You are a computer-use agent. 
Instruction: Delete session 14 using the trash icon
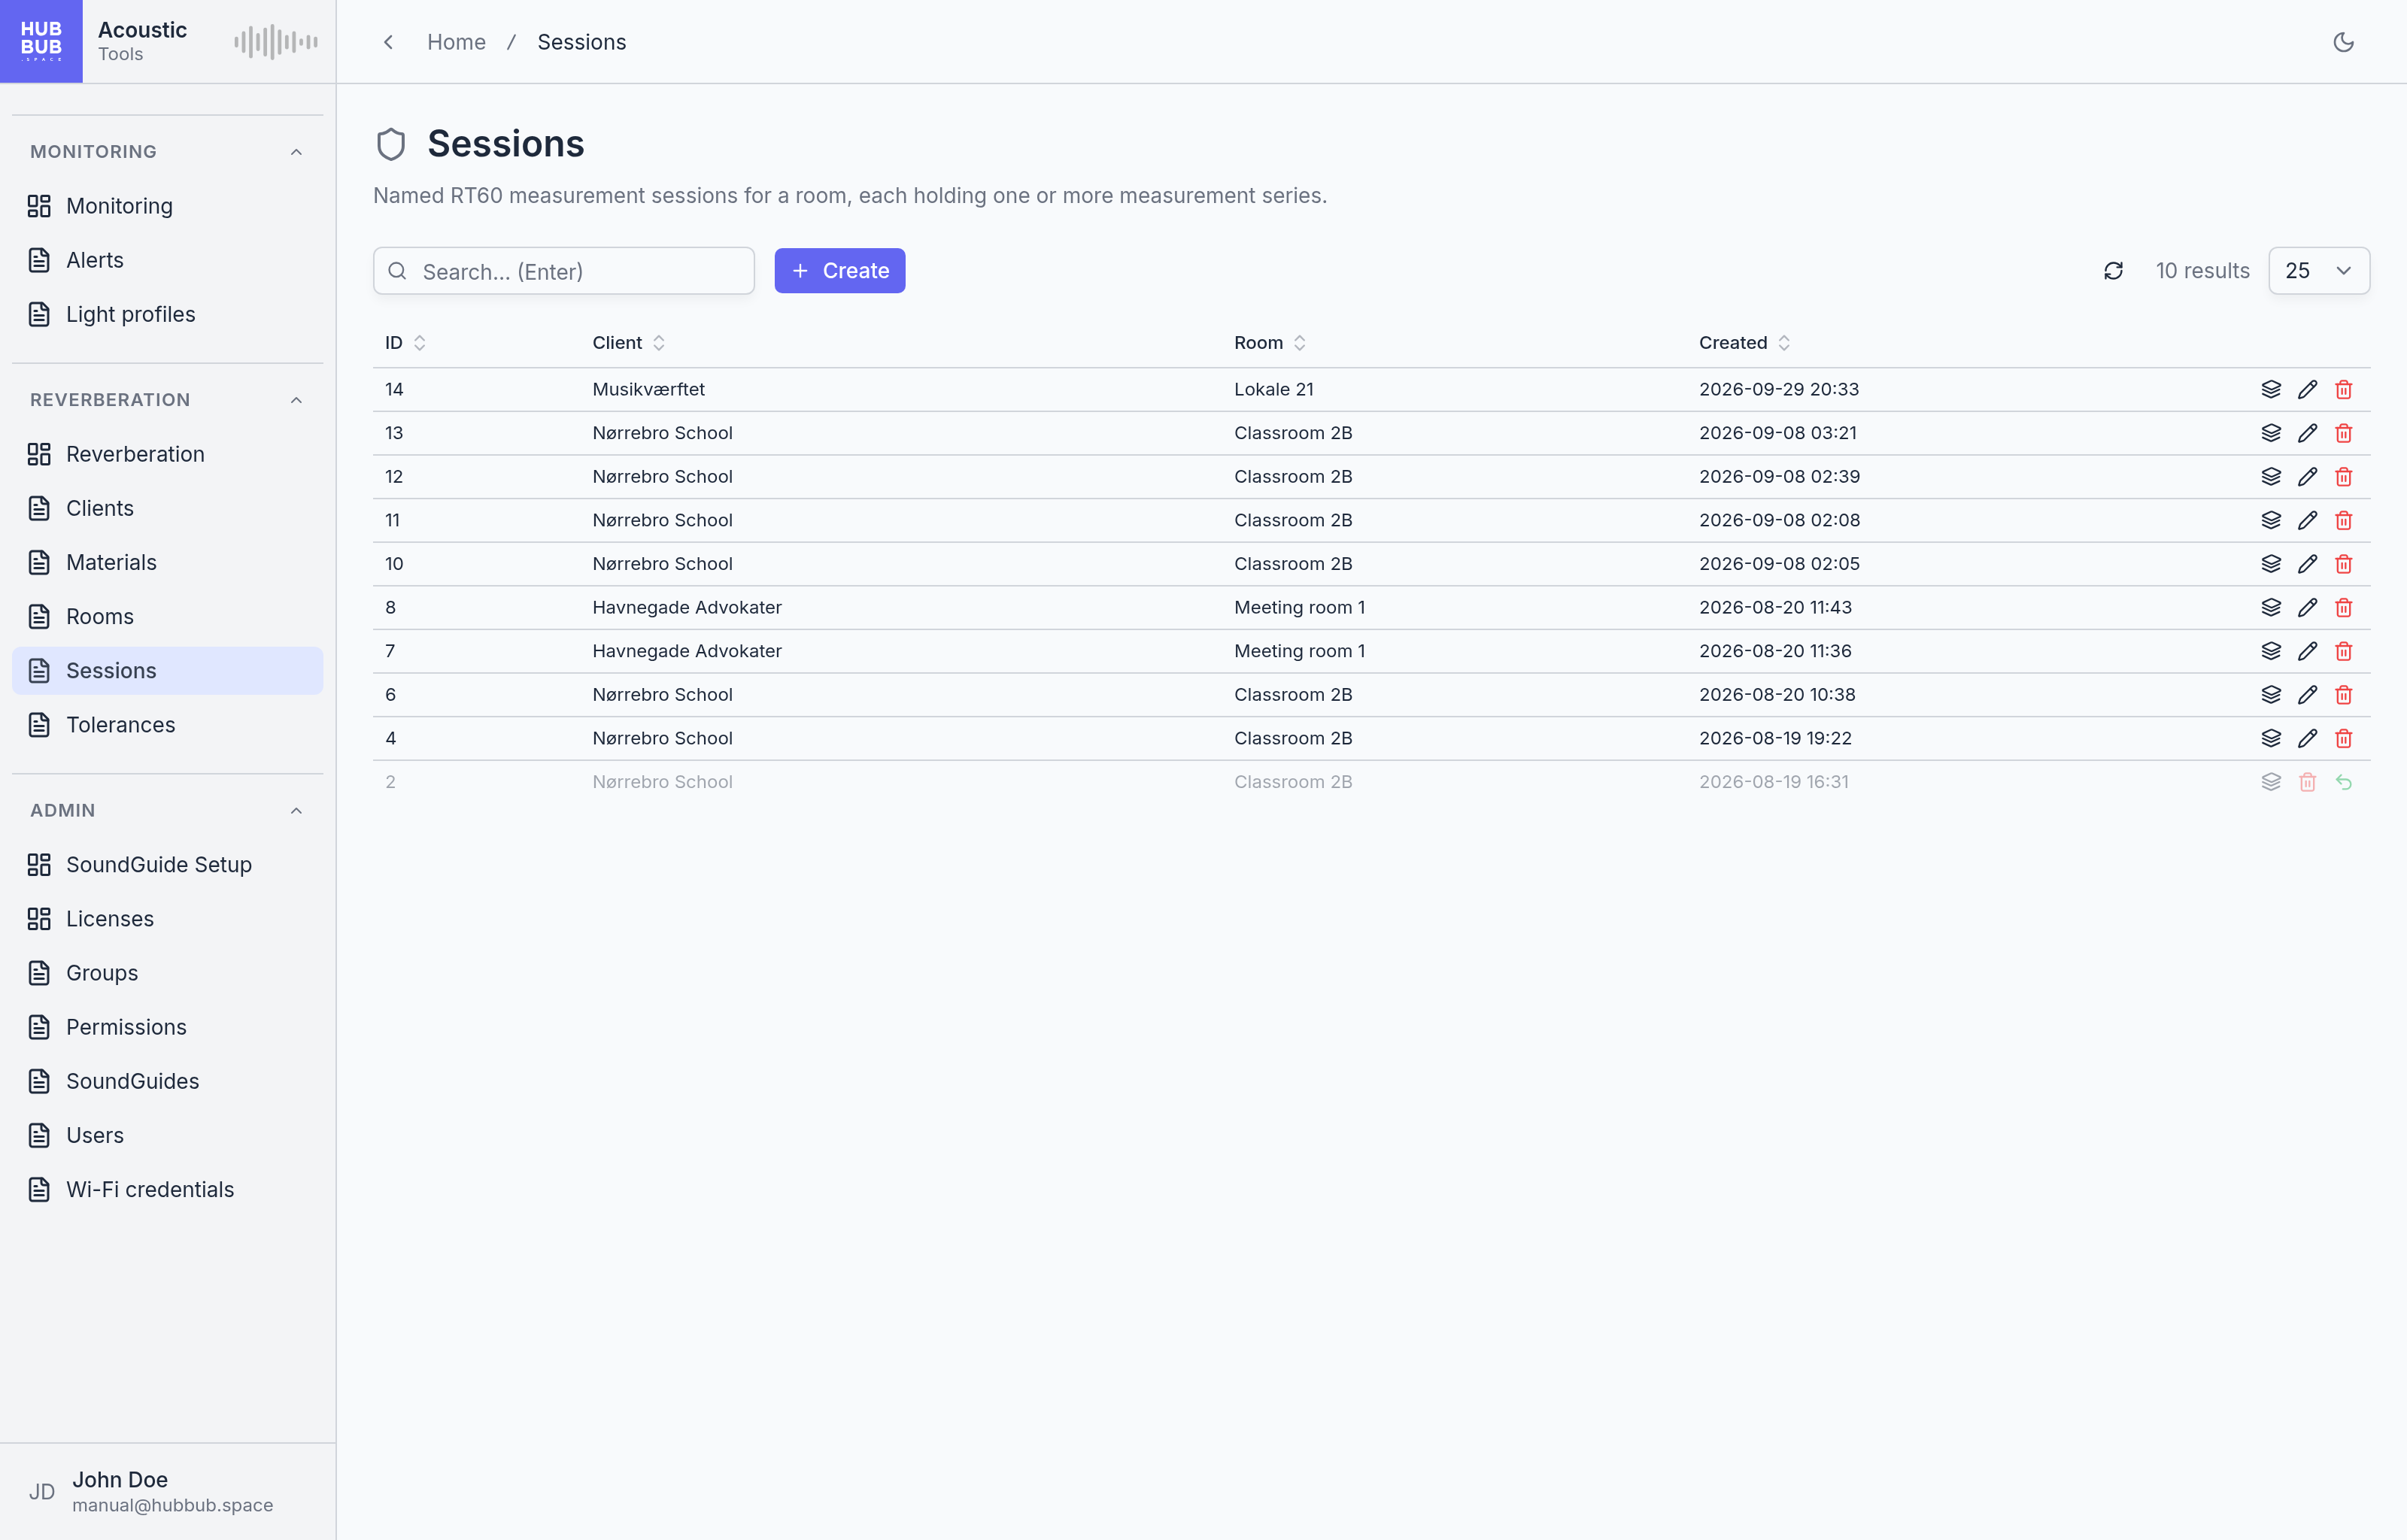click(x=2343, y=389)
